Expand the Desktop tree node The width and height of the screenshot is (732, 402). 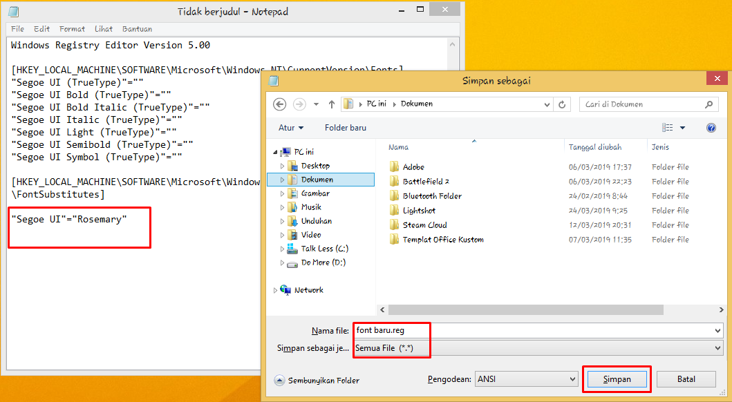pyautogui.click(x=282, y=166)
